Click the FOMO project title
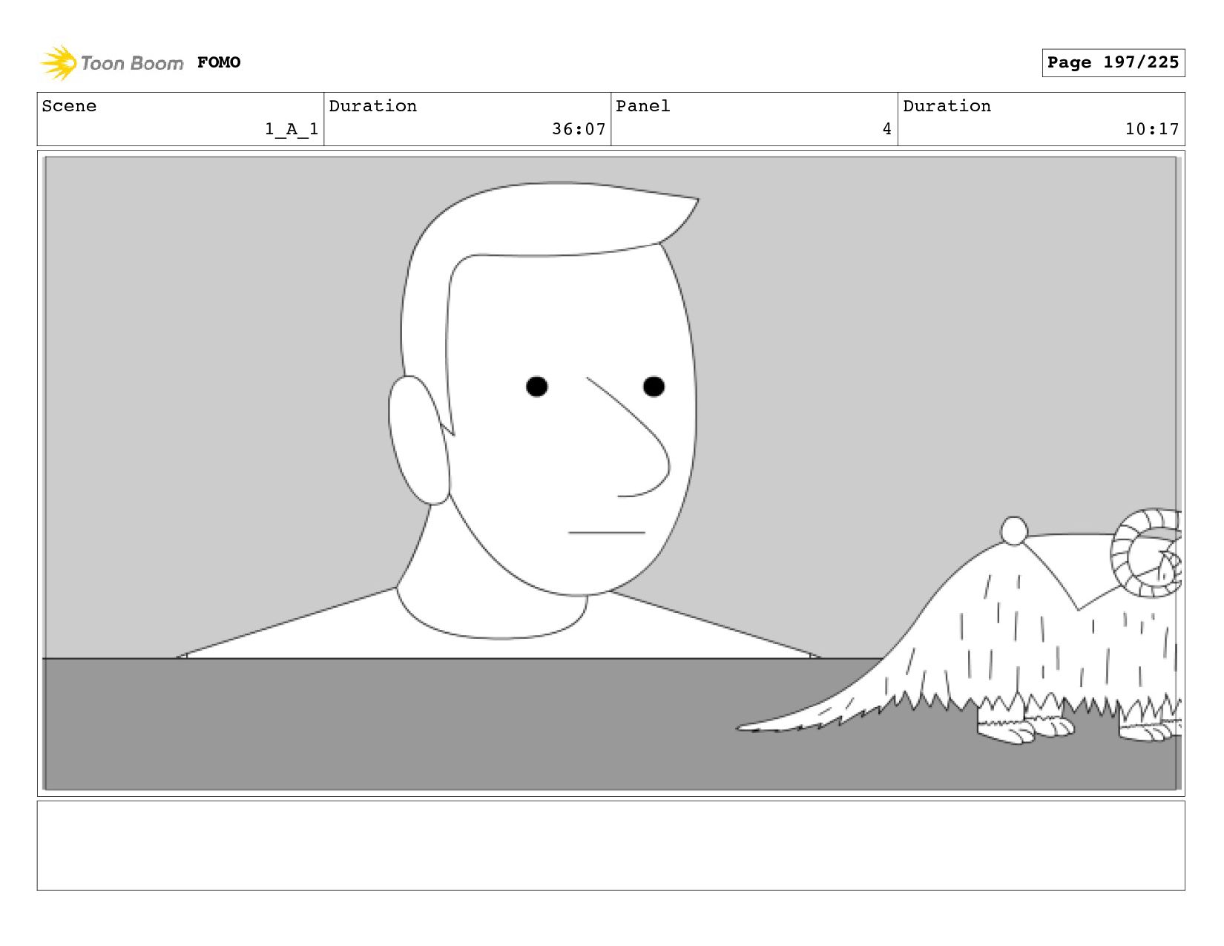1224x946 pixels. (x=219, y=62)
